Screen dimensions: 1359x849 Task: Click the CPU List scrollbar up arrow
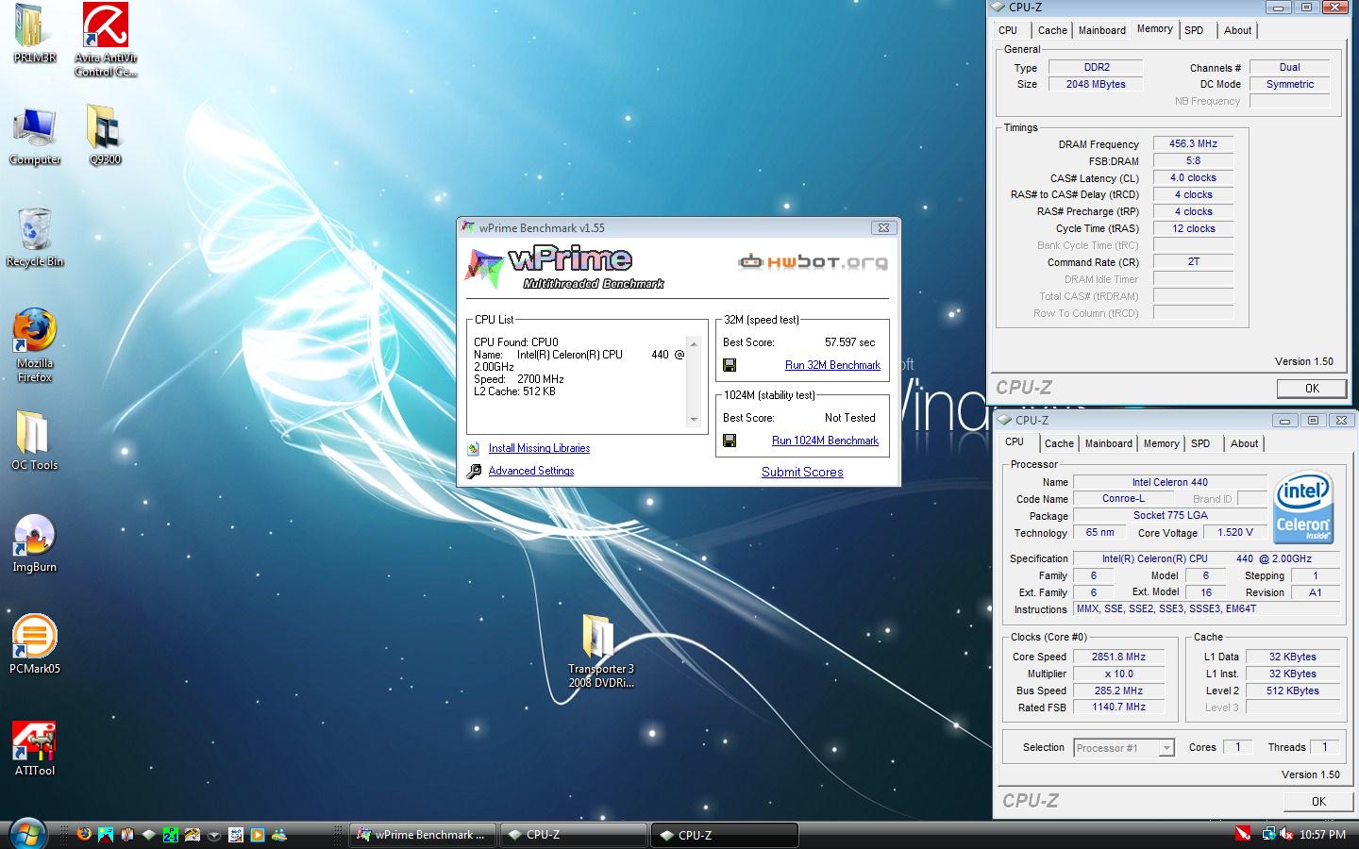click(695, 343)
